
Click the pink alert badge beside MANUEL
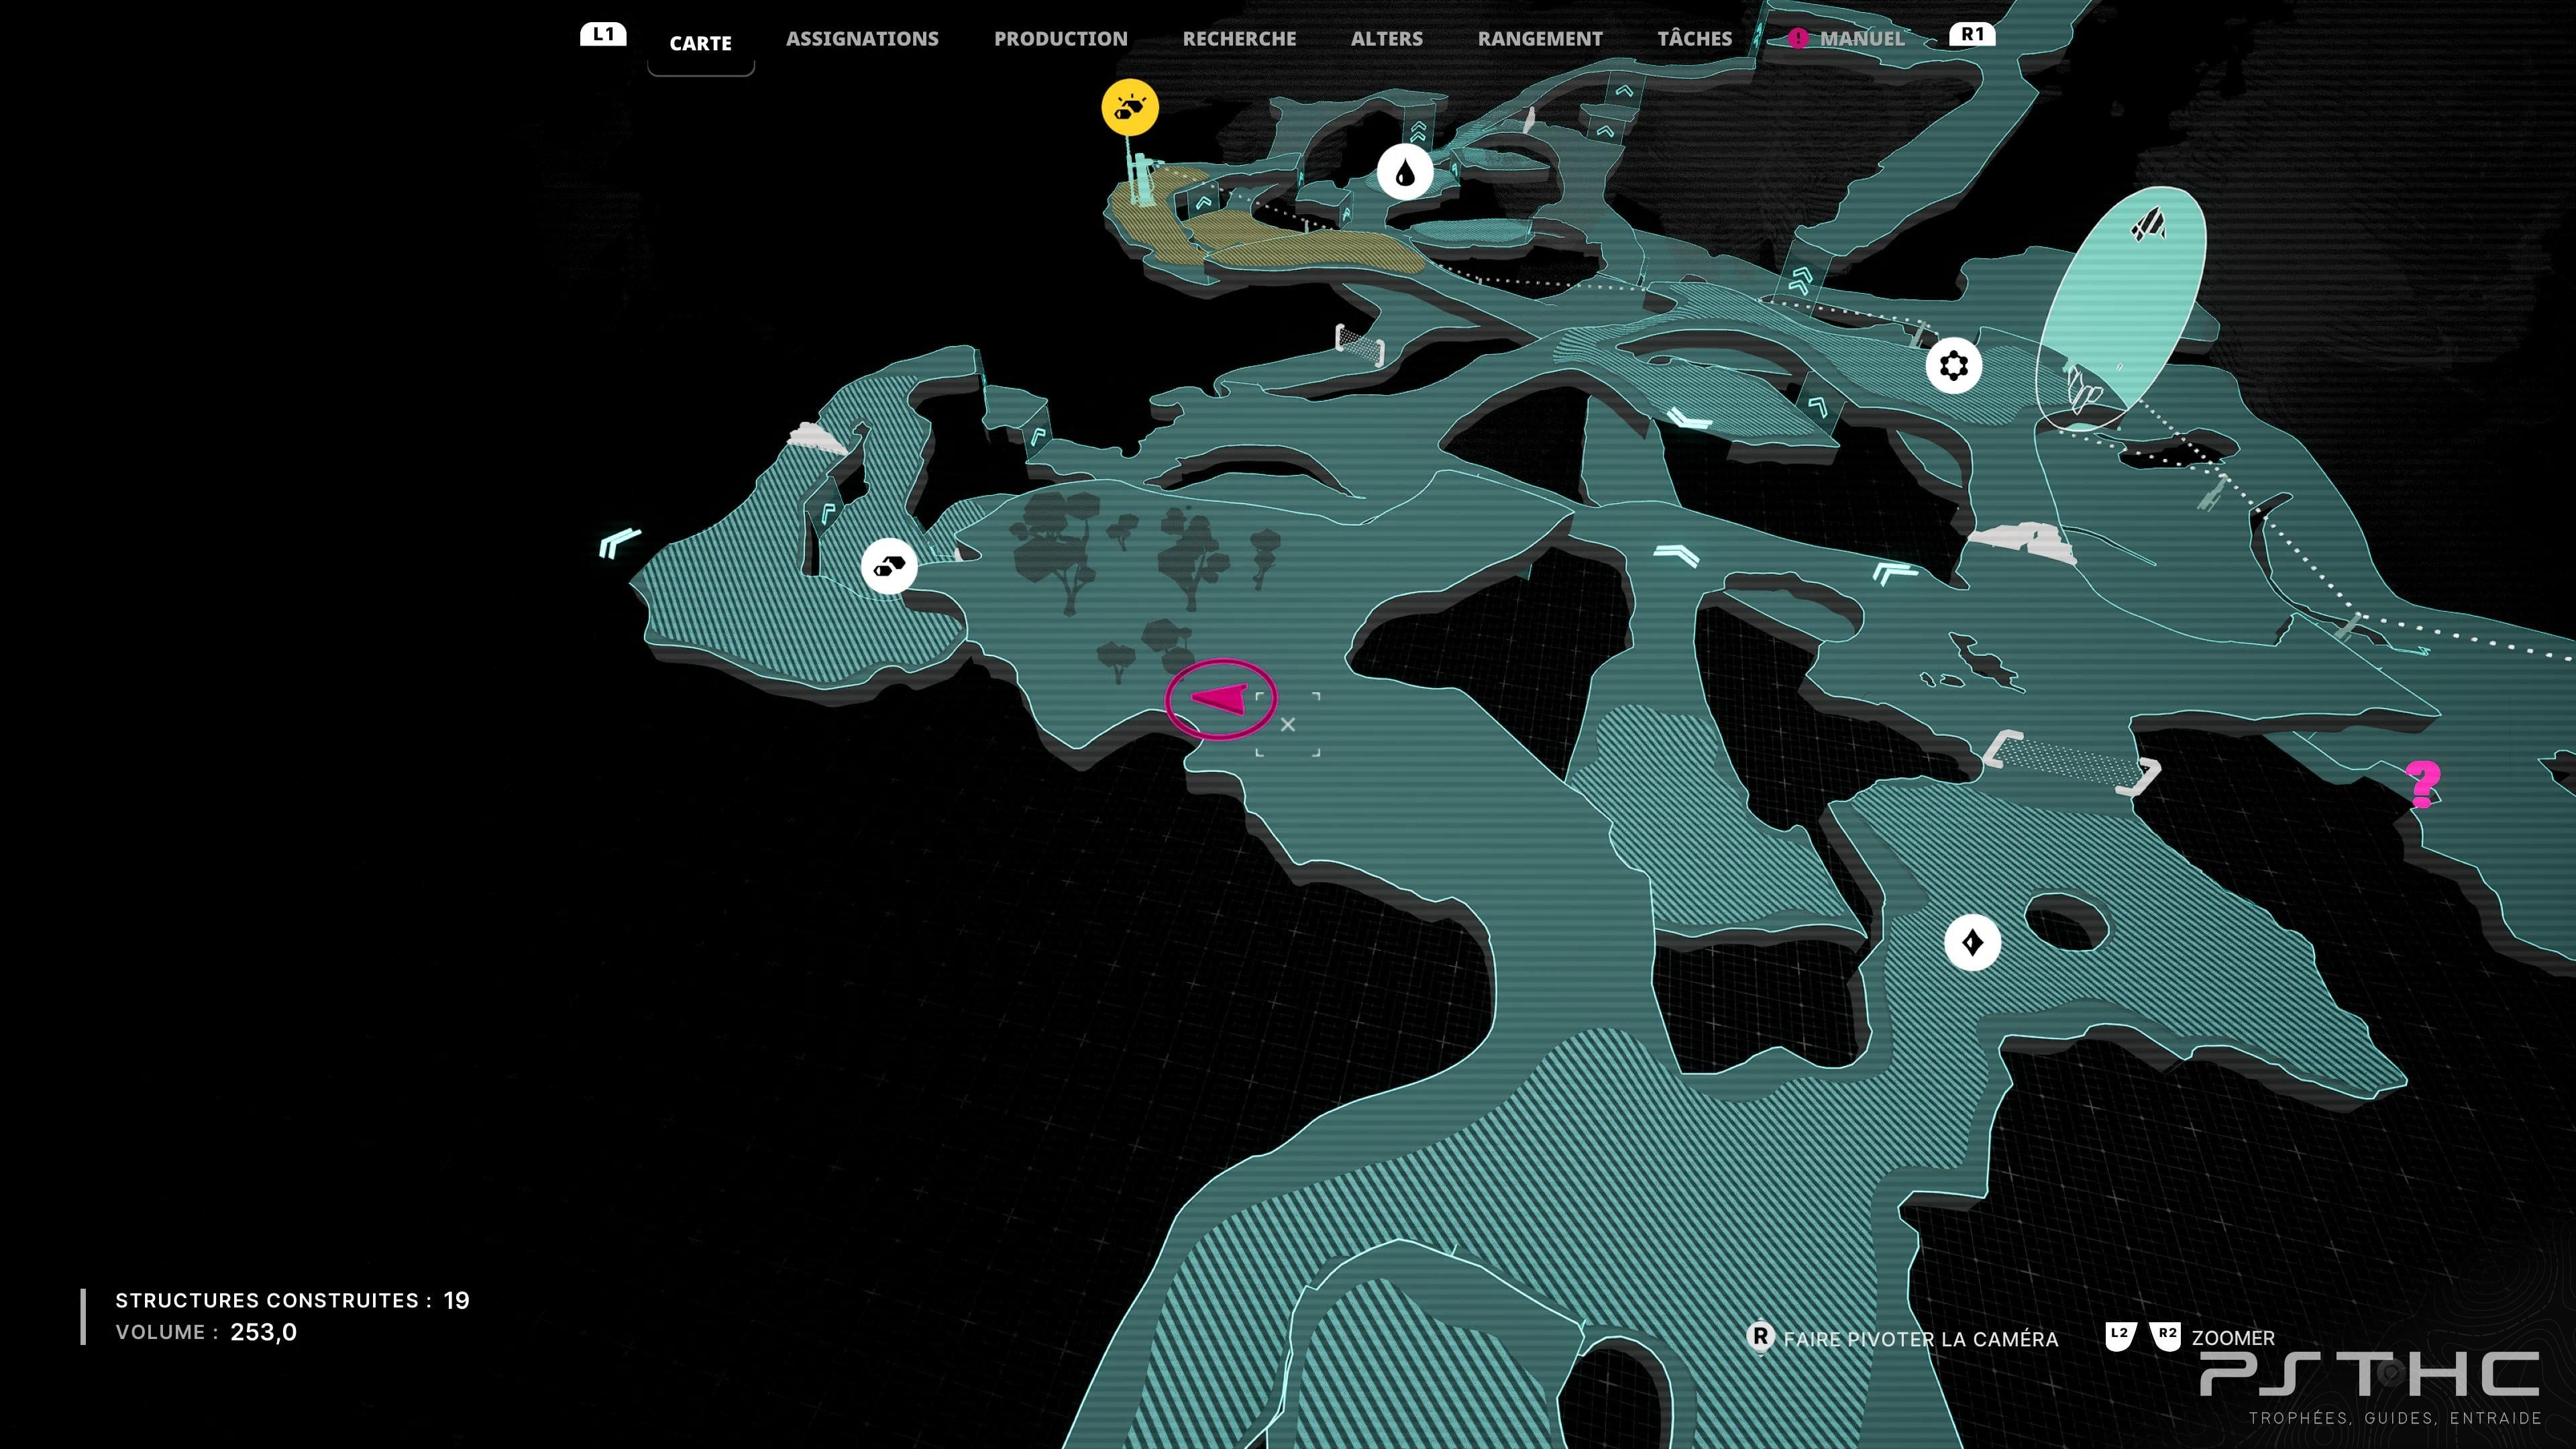point(1798,39)
